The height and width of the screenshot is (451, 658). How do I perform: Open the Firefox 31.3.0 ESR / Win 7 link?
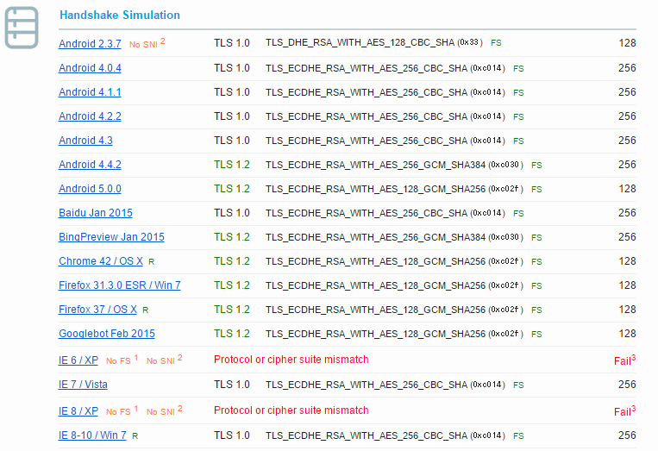coord(120,285)
